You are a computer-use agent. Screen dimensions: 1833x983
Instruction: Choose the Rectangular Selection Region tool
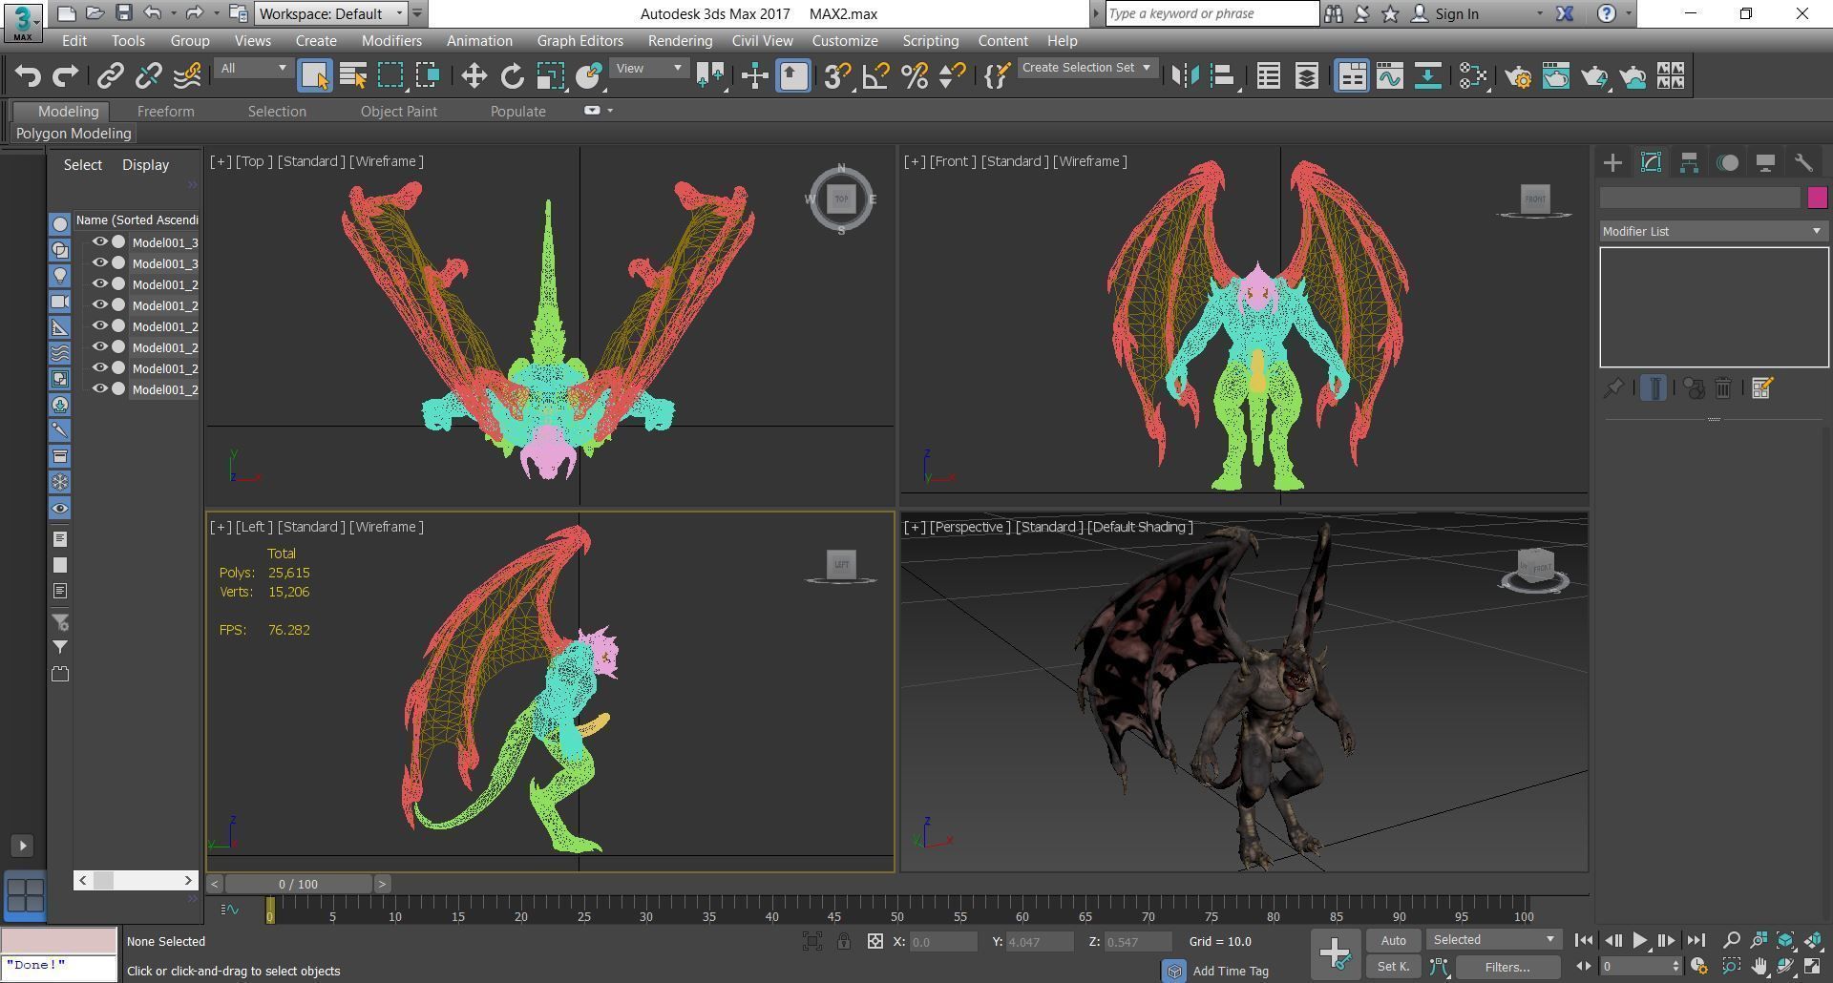pos(390,76)
